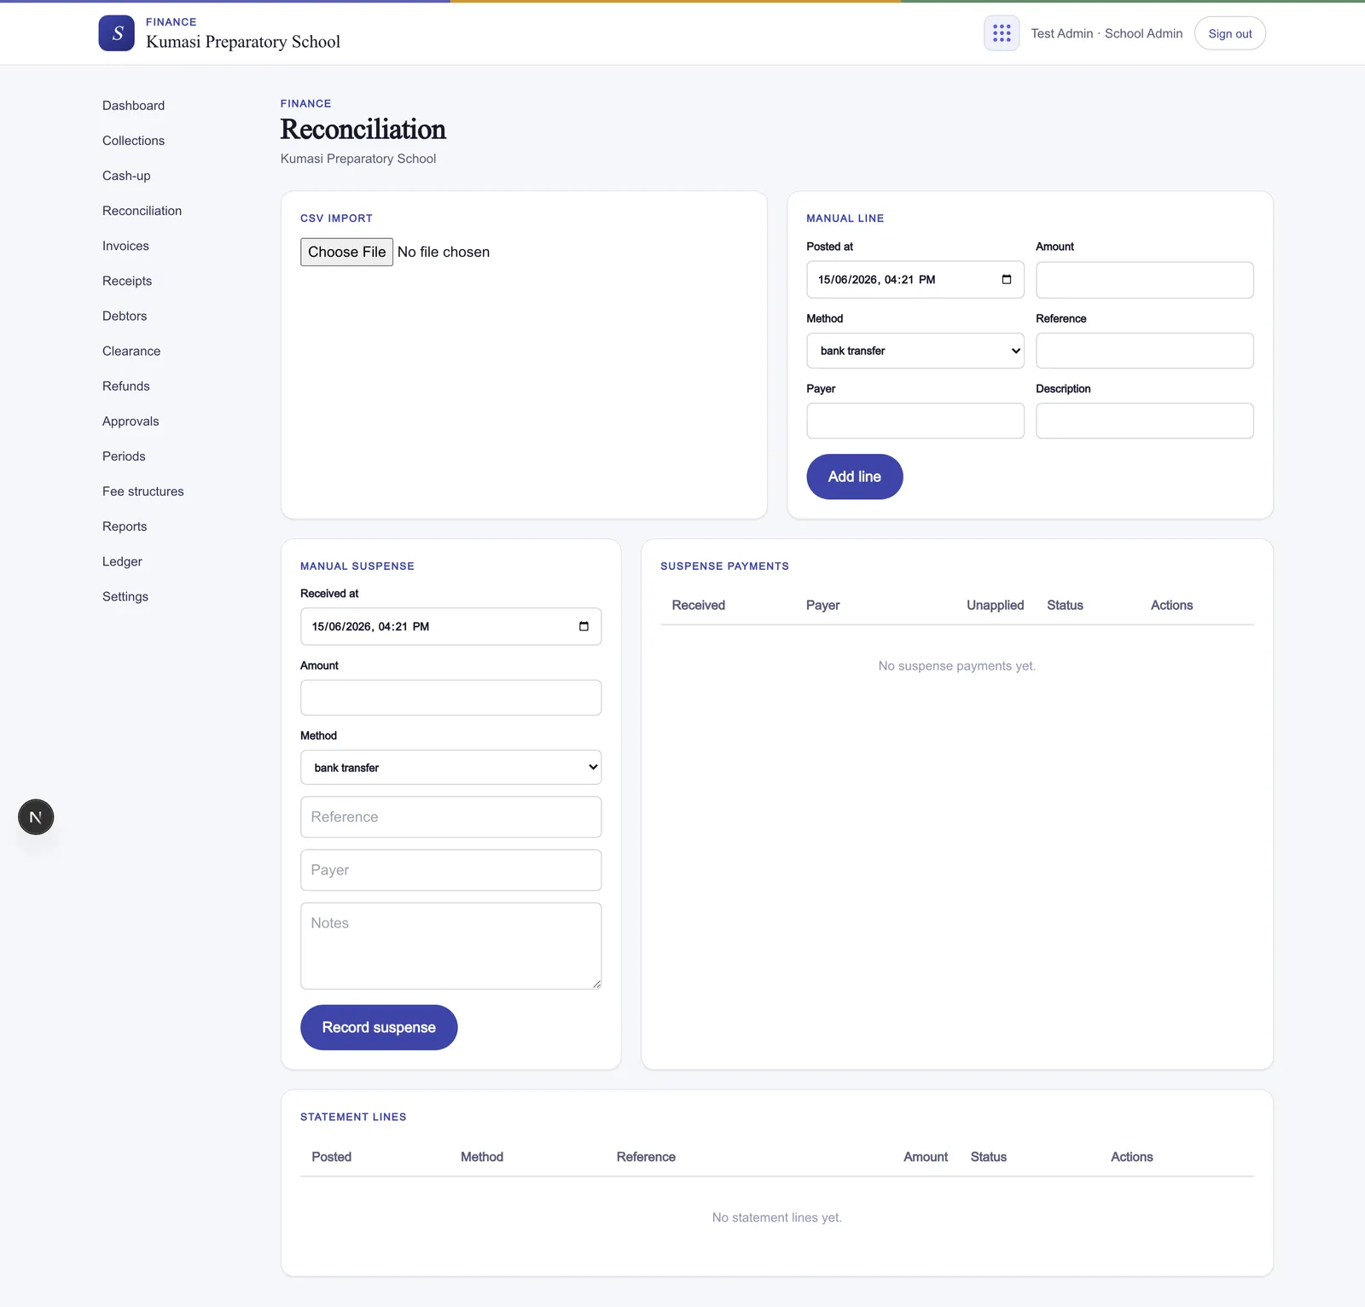Image resolution: width=1365 pixels, height=1307 pixels.
Task: Click 'No file chosen' text
Action: point(444,252)
